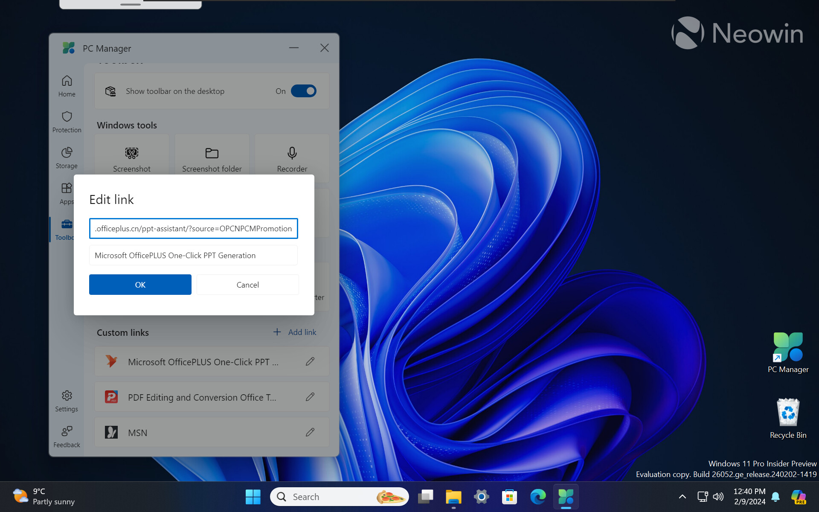
Task: Click the URL field in Edit link
Action: pyautogui.click(x=194, y=228)
